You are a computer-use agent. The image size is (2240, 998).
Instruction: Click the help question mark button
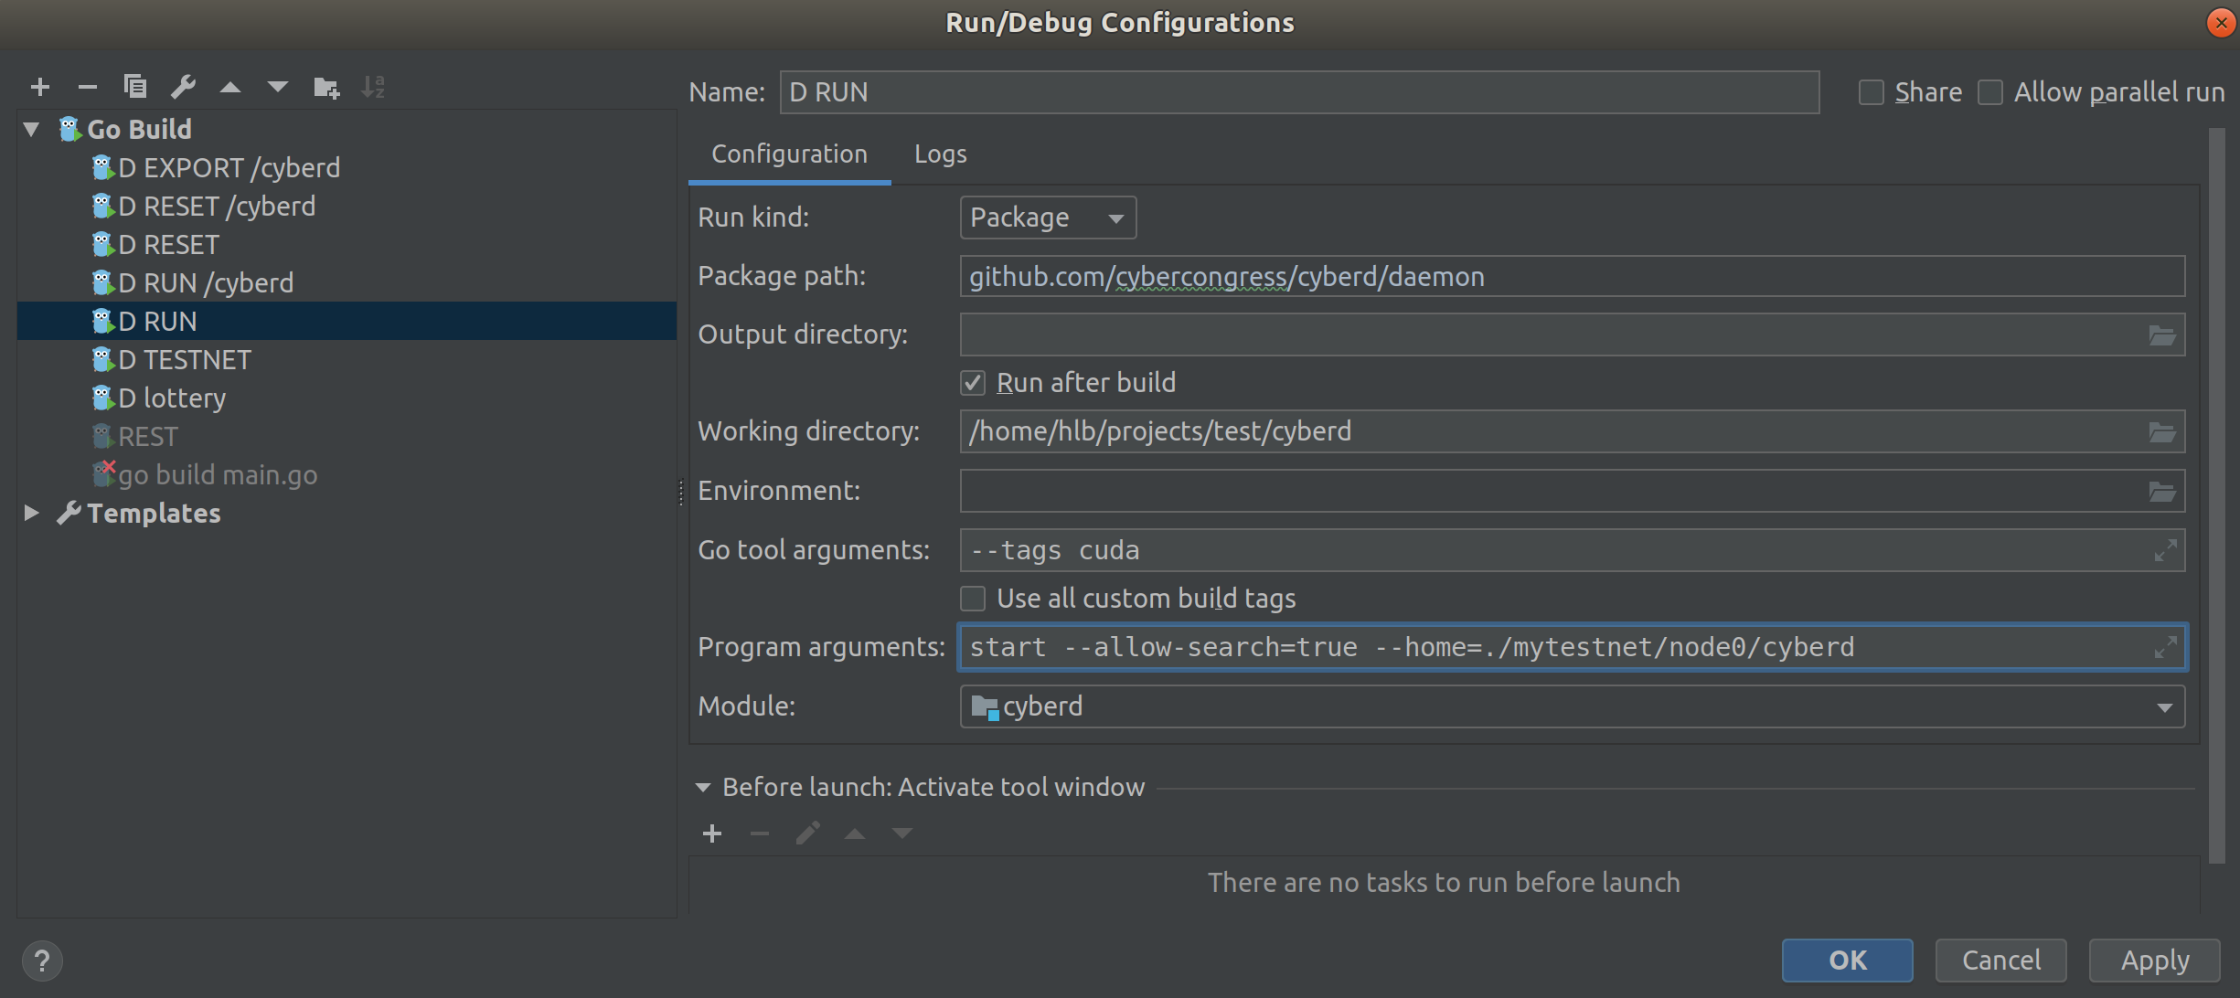click(x=42, y=960)
